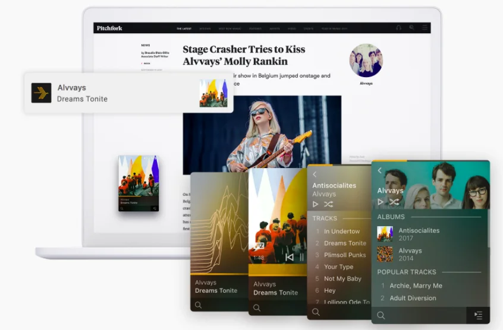Click the scrollbar in the Alvvays artist panel
Viewport: 503px width, 330px height.
(489, 228)
